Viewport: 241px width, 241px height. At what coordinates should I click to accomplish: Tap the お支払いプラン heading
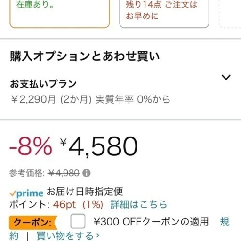tap(43, 84)
